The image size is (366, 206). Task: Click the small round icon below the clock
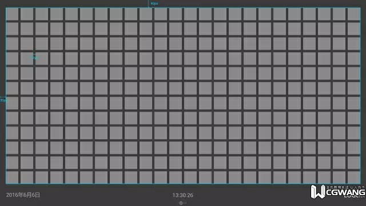pyautogui.click(x=181, y=203)
